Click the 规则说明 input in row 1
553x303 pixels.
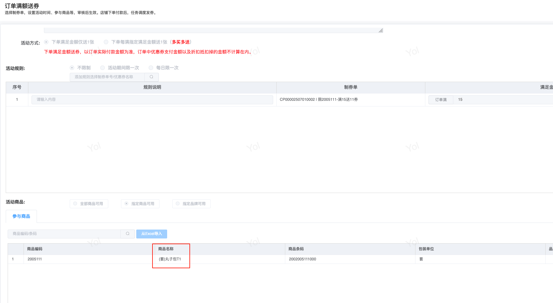click(x=152, y=100)
